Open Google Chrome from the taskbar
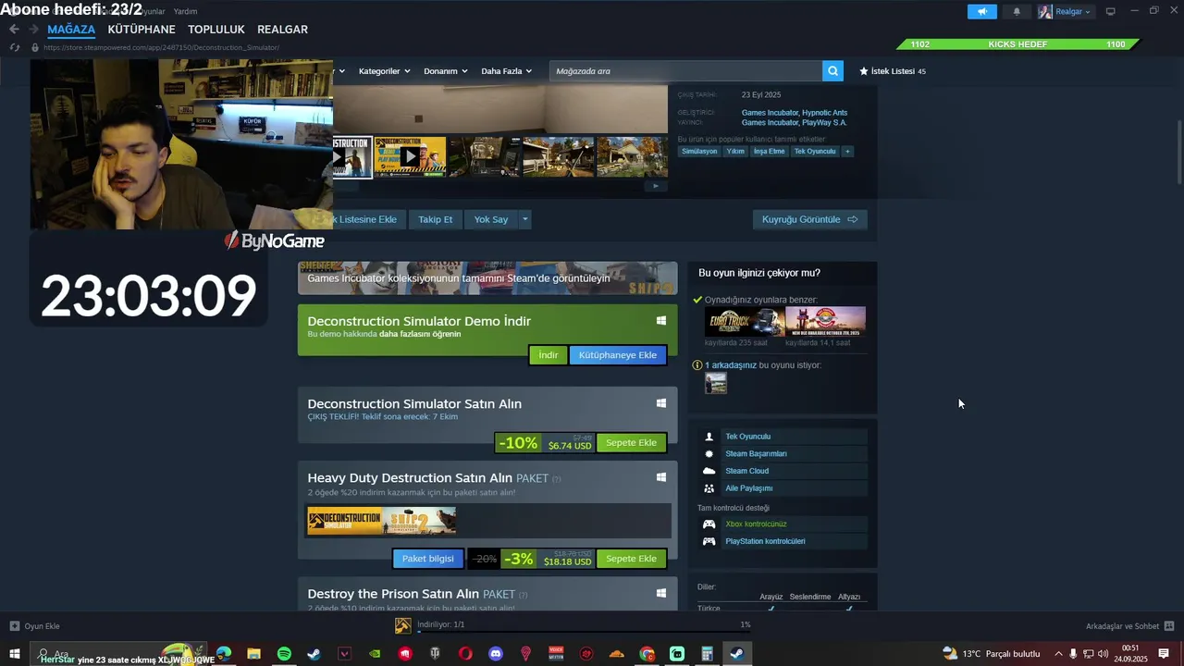 [x=647, y=654]
